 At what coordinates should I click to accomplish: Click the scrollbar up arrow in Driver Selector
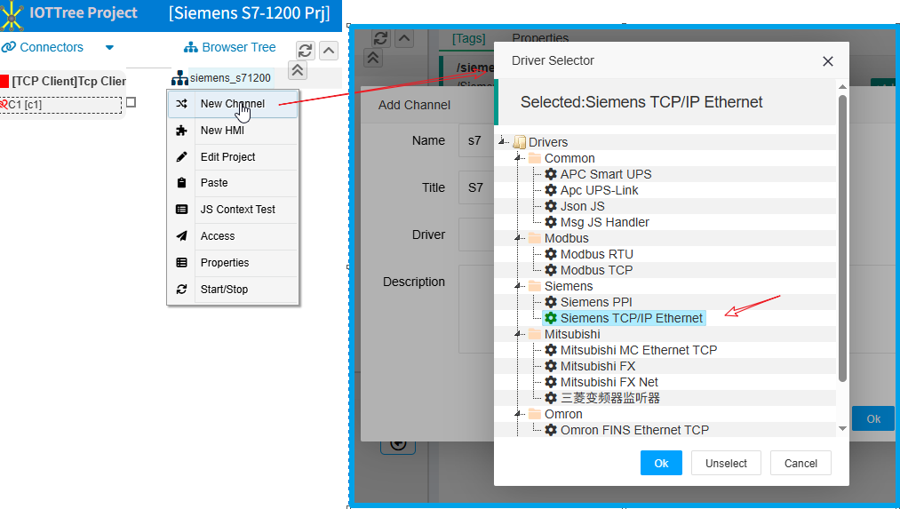tap(842, 87)
